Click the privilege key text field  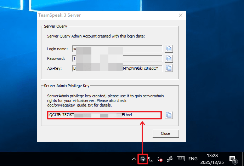point(104,115)
